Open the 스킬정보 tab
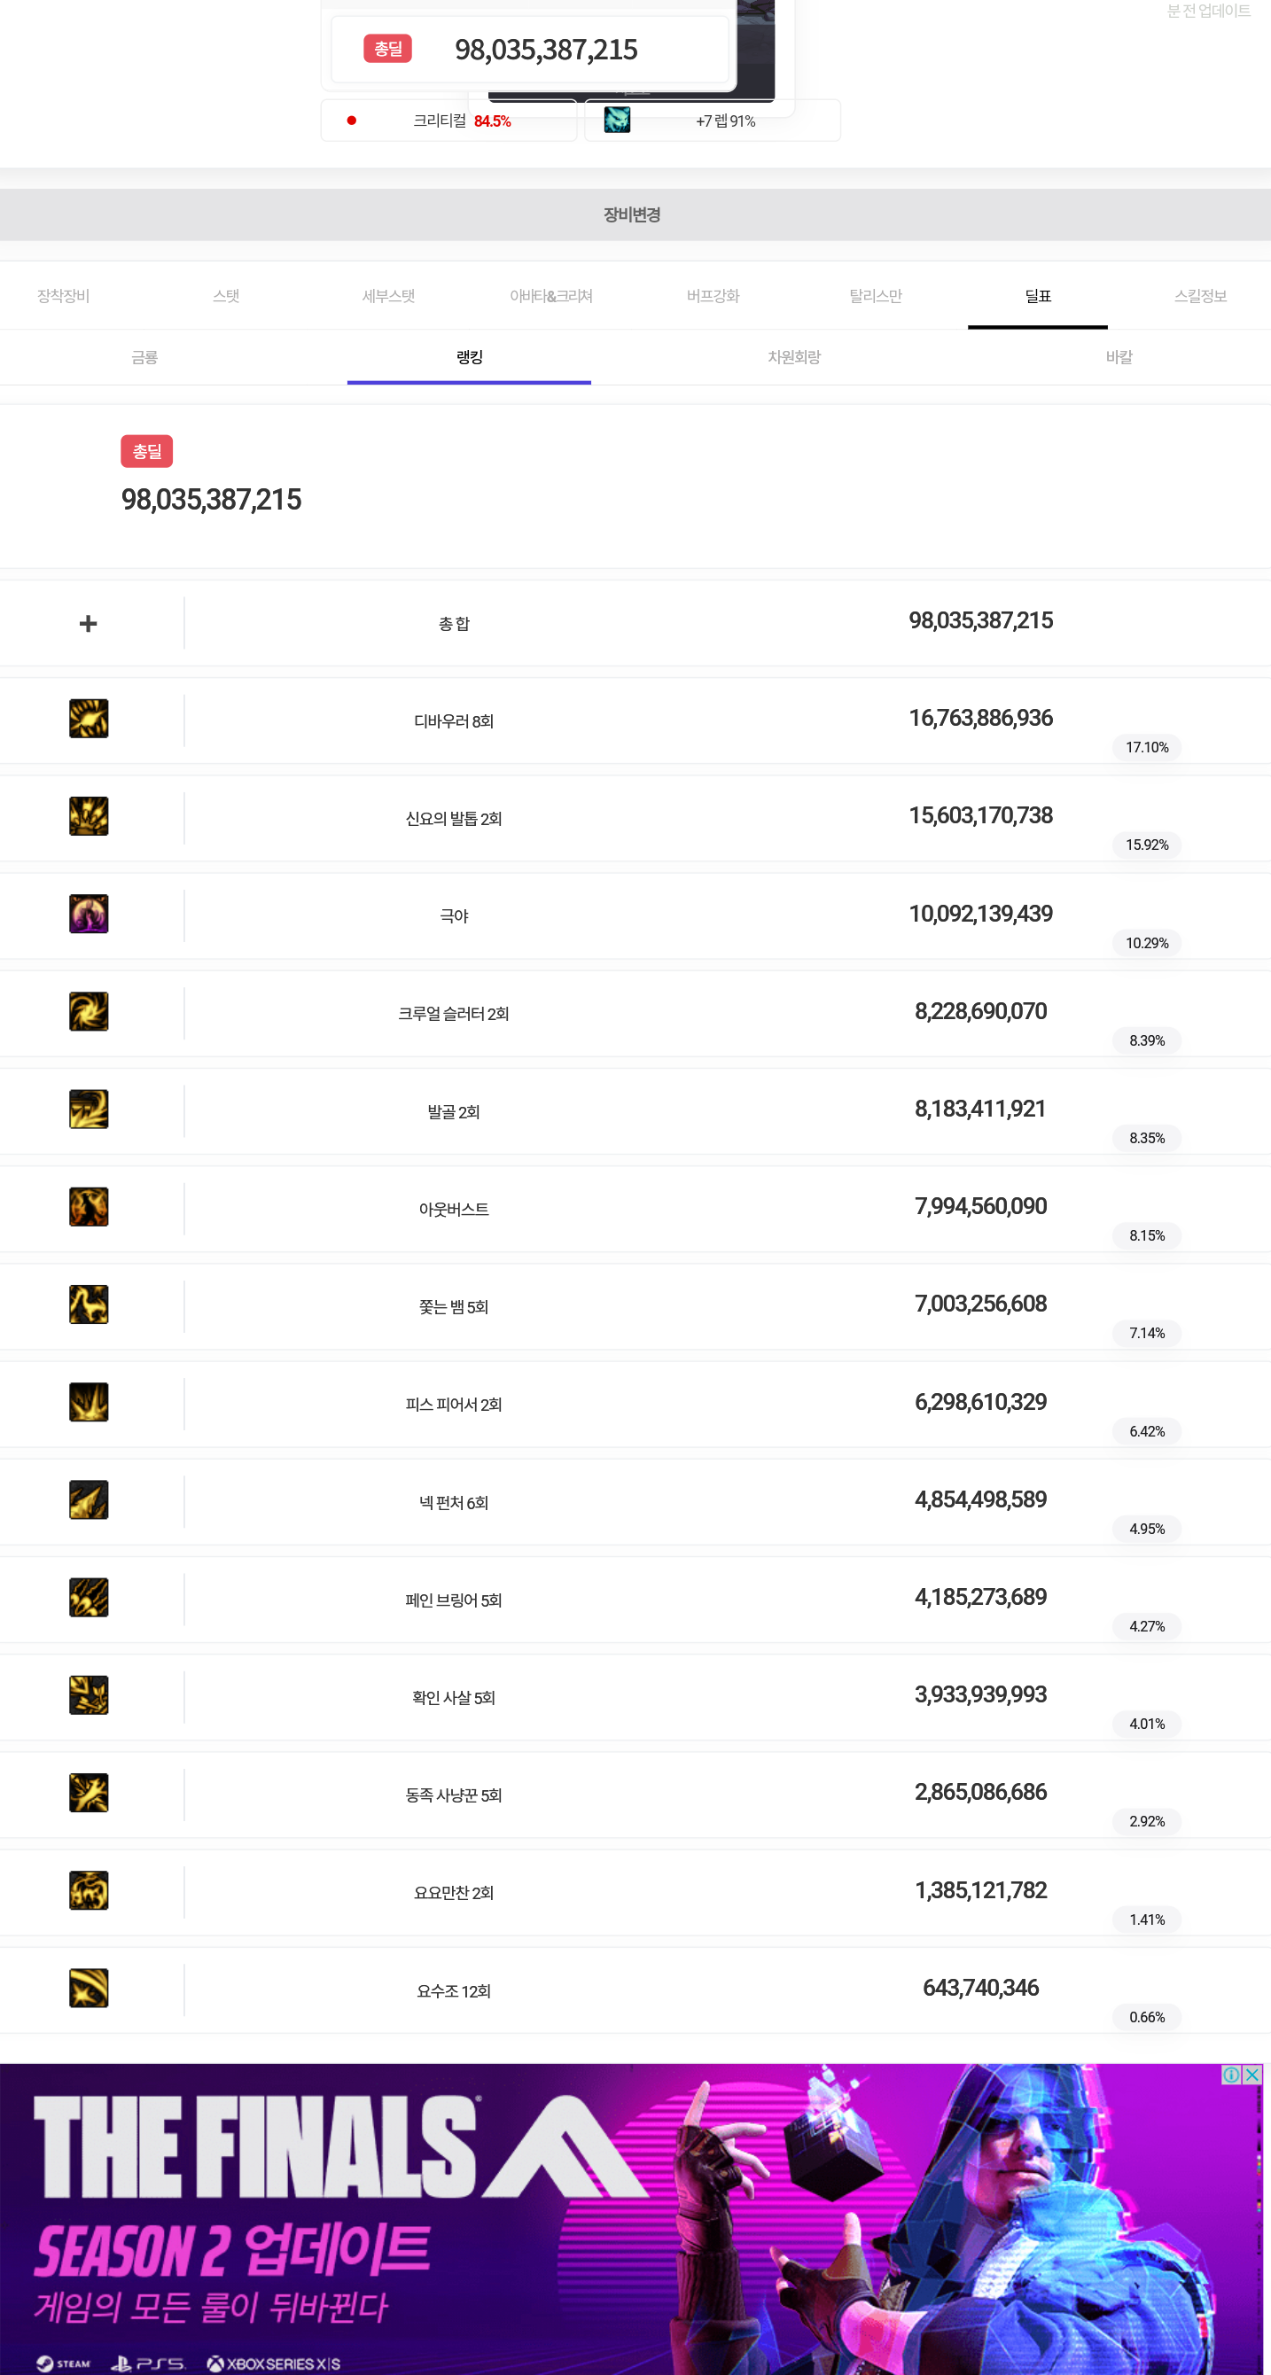This screenshot has width=1271, height=2375. click(x=1200, y=296)
